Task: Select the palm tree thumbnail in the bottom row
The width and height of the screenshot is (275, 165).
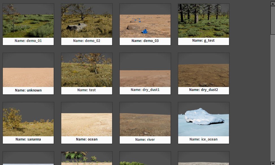Action: coord(87,158)
